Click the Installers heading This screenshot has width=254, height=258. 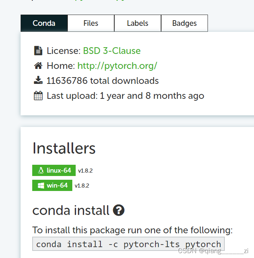64,148
